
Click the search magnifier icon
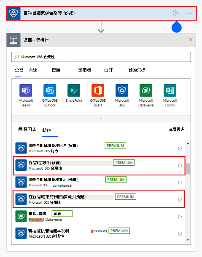click(16, 57)
